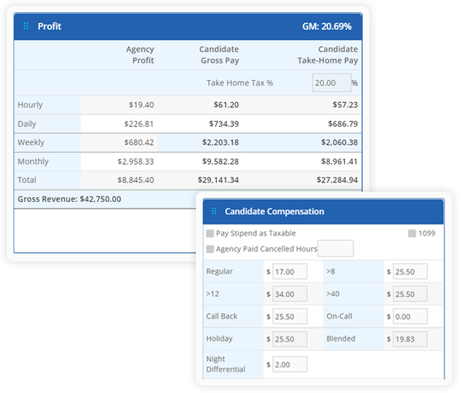The height and width of the screenshot is (393, 461).
Task: Select the Regular label in compensation
Action: (220, 271)
